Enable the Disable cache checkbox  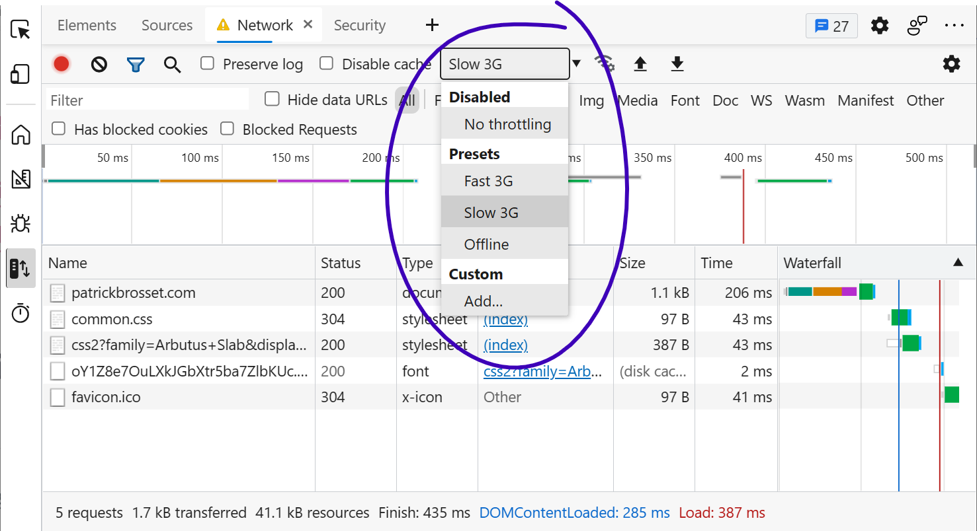(326, 63)
